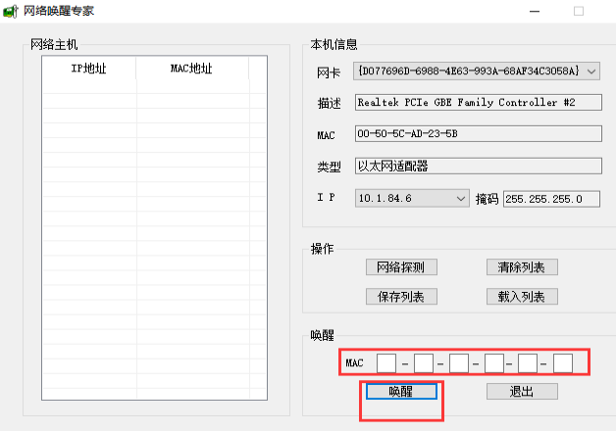Click the 退出 exit button
This screenshot has height=431, width=616.
pyautogui.click(x=522, y=391)
